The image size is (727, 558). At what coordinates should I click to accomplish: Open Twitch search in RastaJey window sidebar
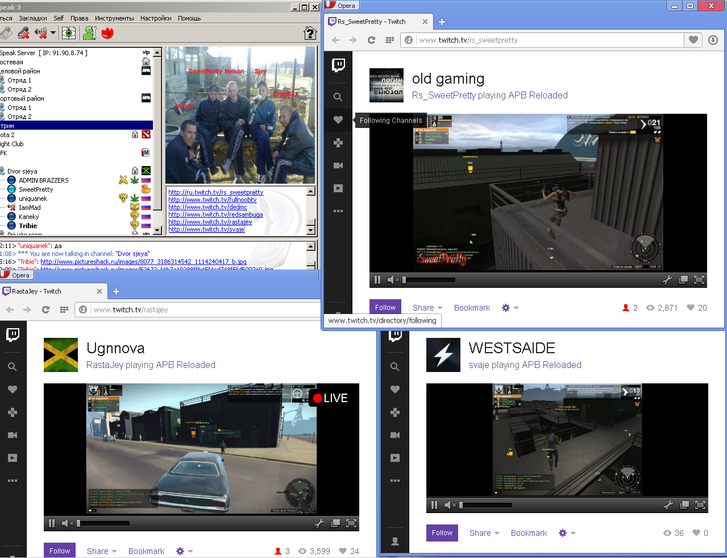click(x=13, y=367)
